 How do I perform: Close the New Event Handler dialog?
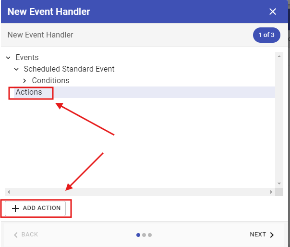[x=273, y=12]
